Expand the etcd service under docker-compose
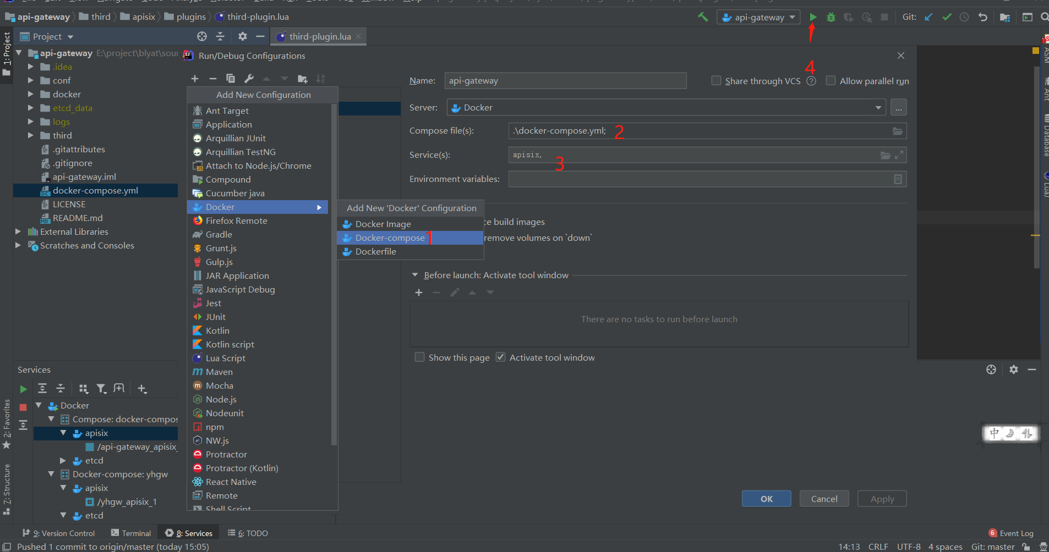 (63, 460)
